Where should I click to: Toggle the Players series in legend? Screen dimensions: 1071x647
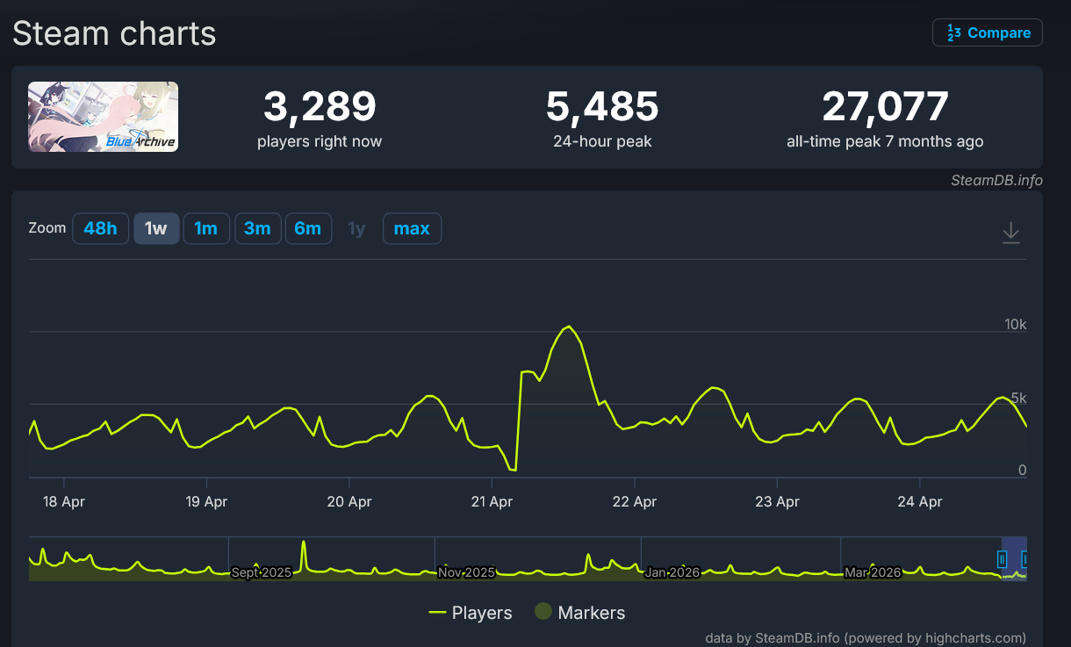[x=470, y=613]
